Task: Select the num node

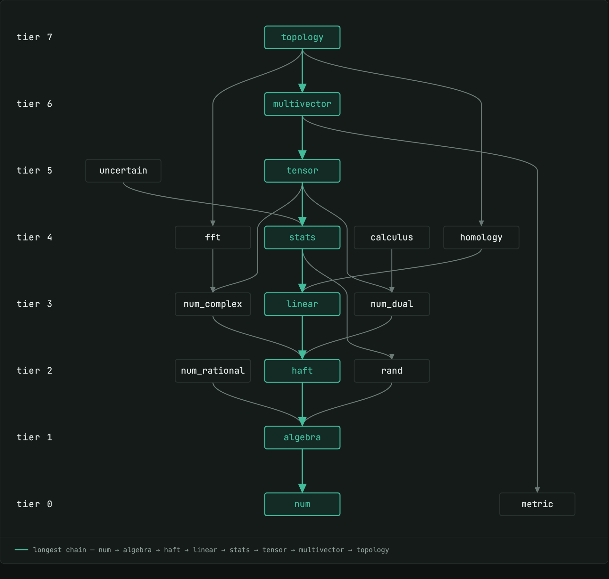Action: [302, 504]
